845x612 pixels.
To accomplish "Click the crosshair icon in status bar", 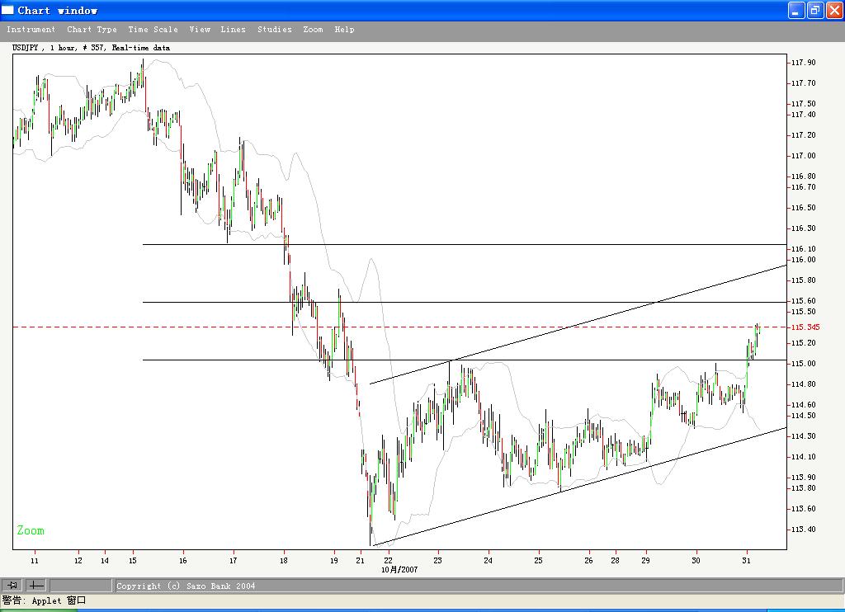I will (x=36, y=585).
